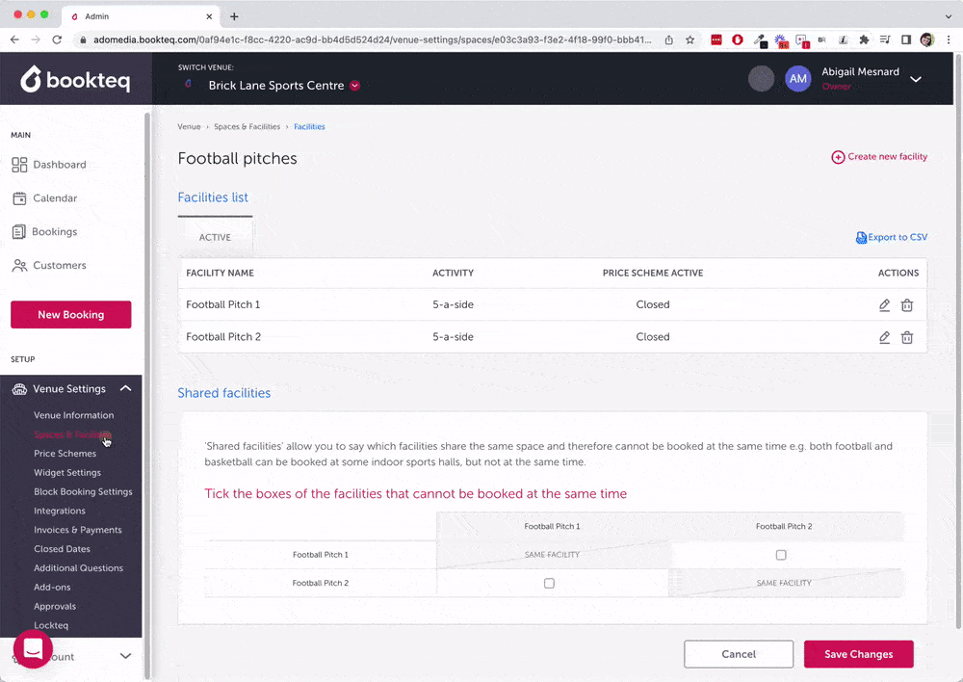Viewport: 963px width, 682px height.
Task: Click Save Changes
Action: coord(859,654)
